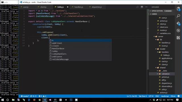Expand the OPEN EDITORS section

click(x=150, y=11)
